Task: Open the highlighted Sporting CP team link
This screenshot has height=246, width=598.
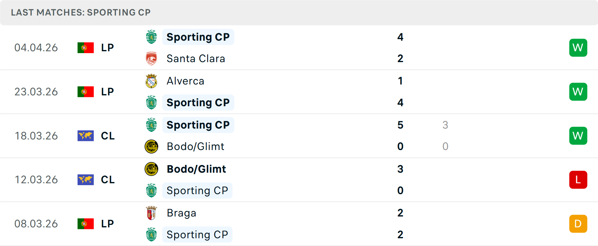Action: coord(198,37)
